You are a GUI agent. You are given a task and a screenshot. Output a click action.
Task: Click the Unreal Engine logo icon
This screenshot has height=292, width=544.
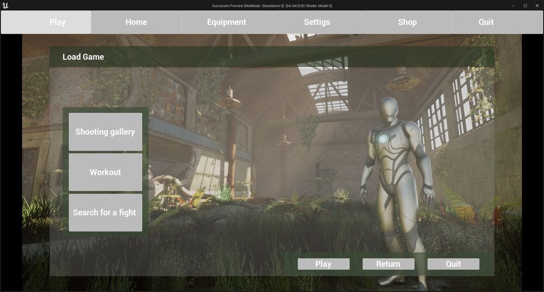[x=5, y=5]
